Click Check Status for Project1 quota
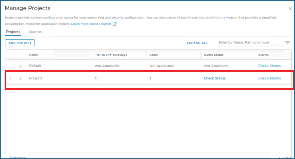 (215, 78)
